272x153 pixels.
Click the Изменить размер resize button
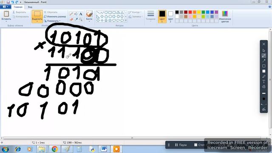tap(55, 17)
